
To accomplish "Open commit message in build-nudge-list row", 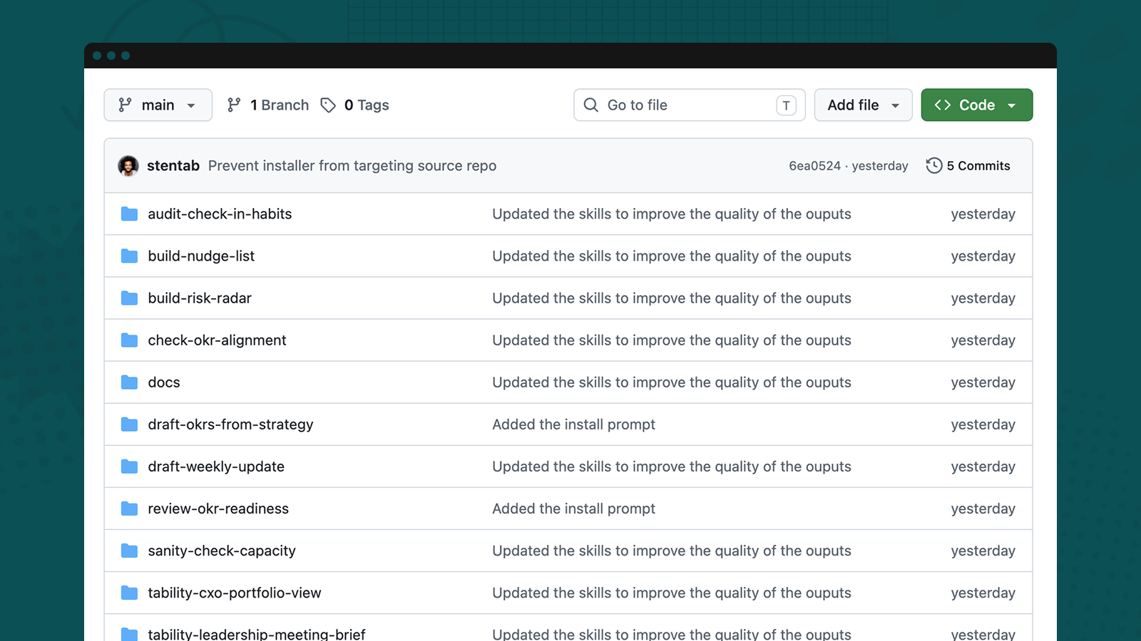I will 672,256.
